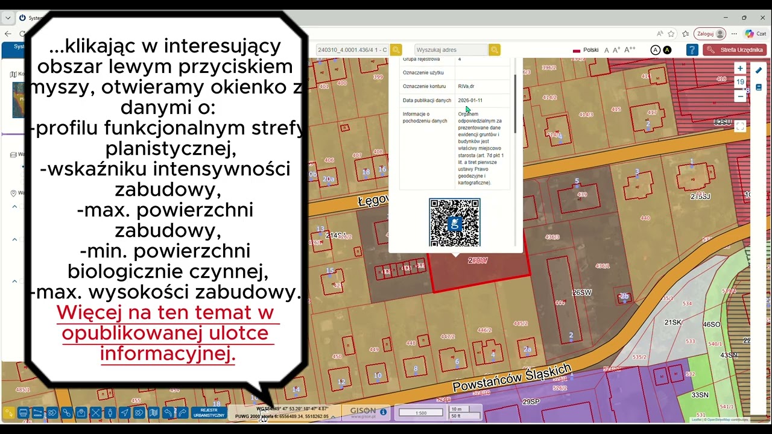Click zone label 21SK on map
The height and width of the screenshot is (434, 772).
click(x=673, y=322)
